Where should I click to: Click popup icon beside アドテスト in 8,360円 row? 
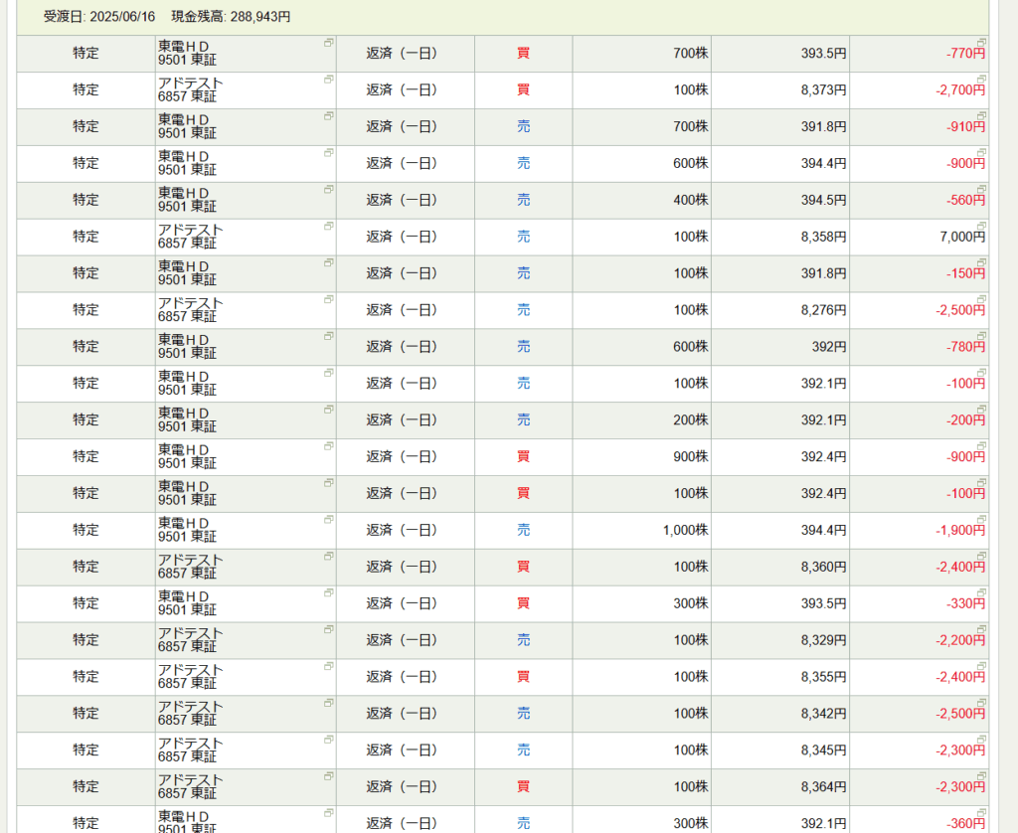tap(328, 557)
